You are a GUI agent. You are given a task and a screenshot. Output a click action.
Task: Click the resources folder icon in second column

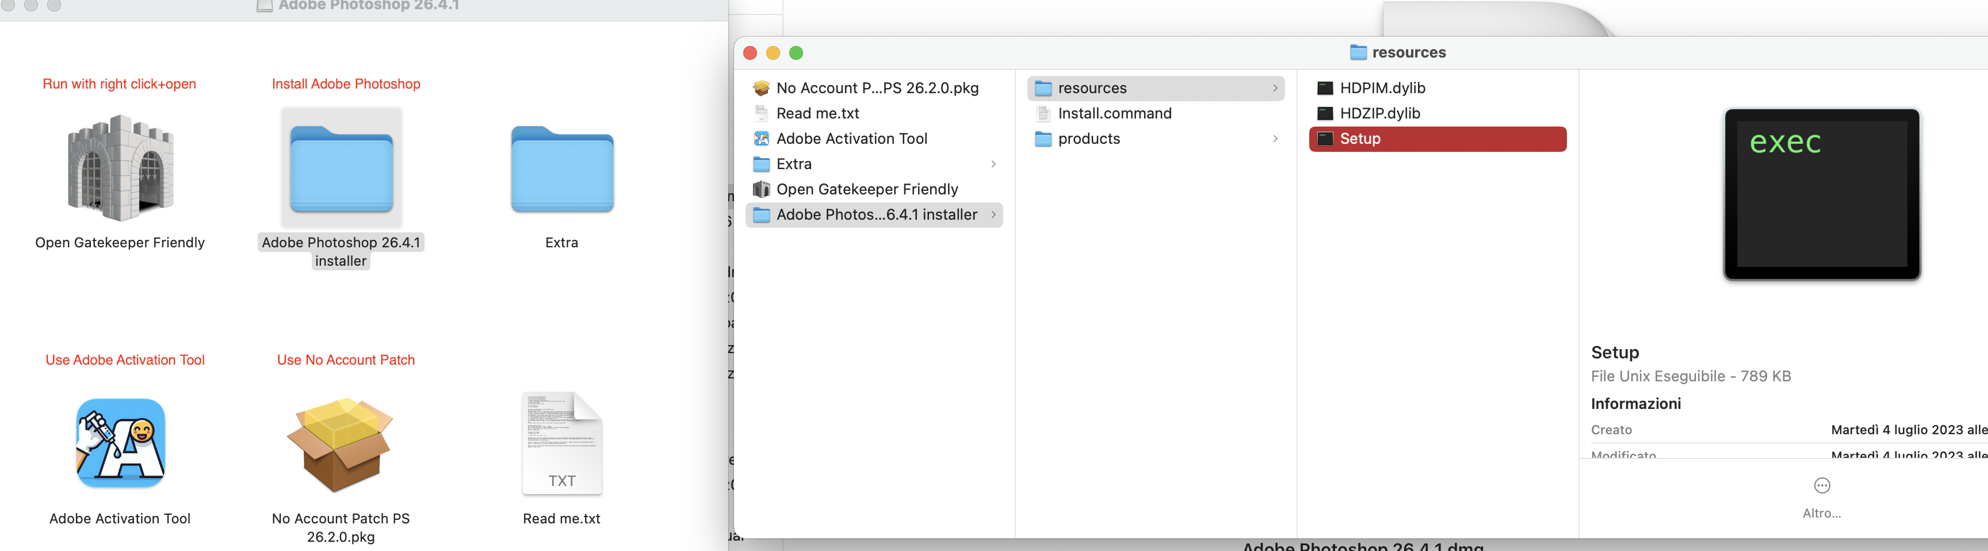(1043, 88)
